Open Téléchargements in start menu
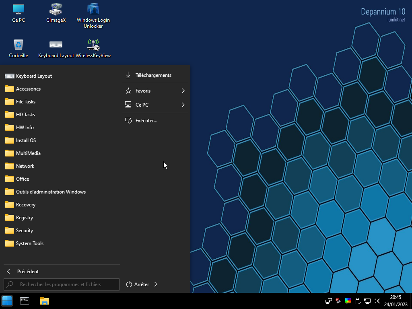 point(155,75)
